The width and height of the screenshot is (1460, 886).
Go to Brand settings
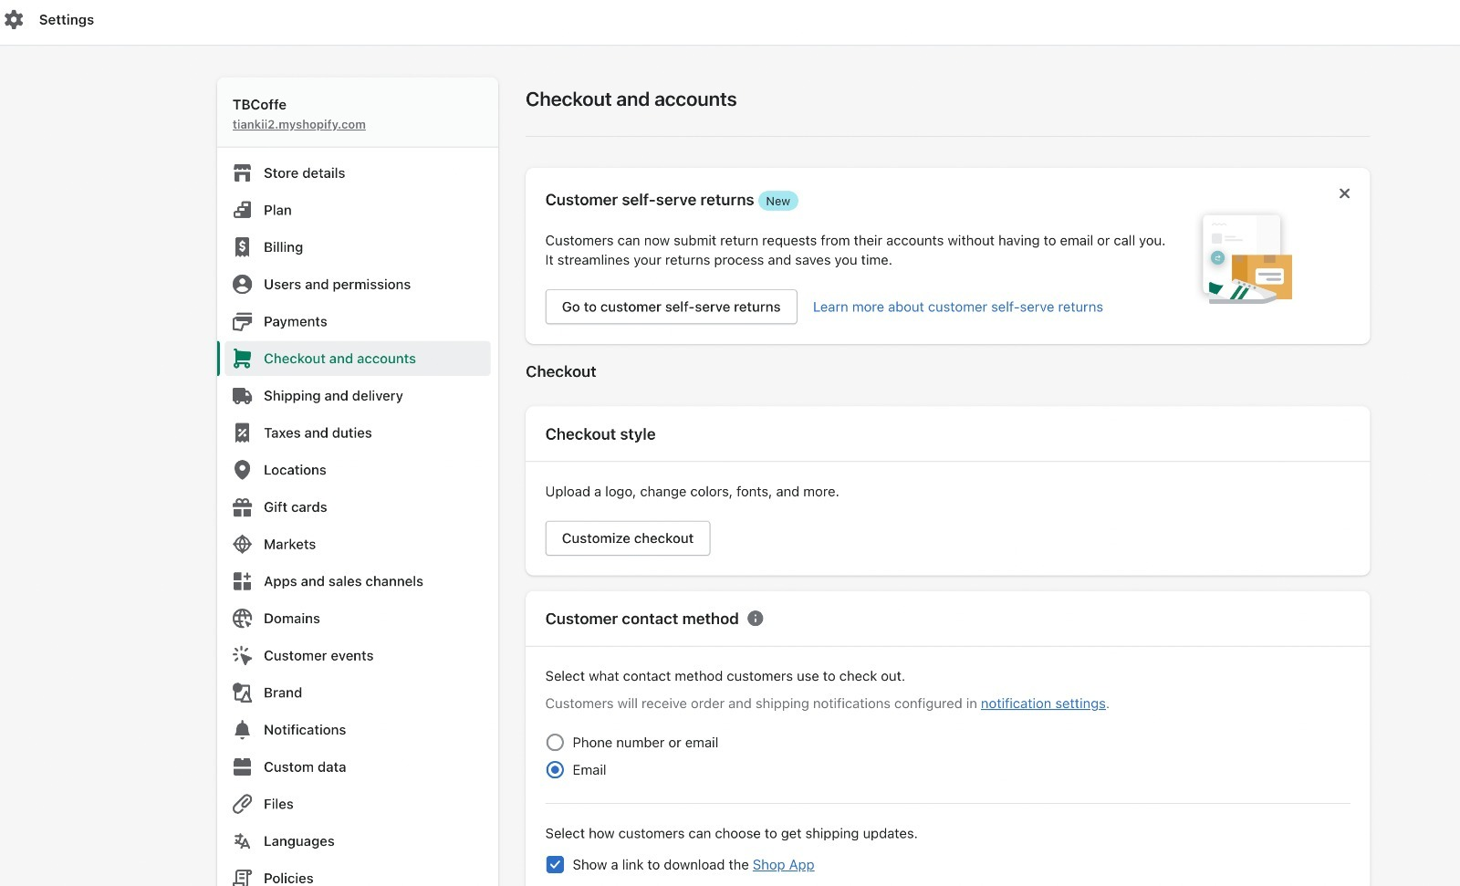[283, 693]
